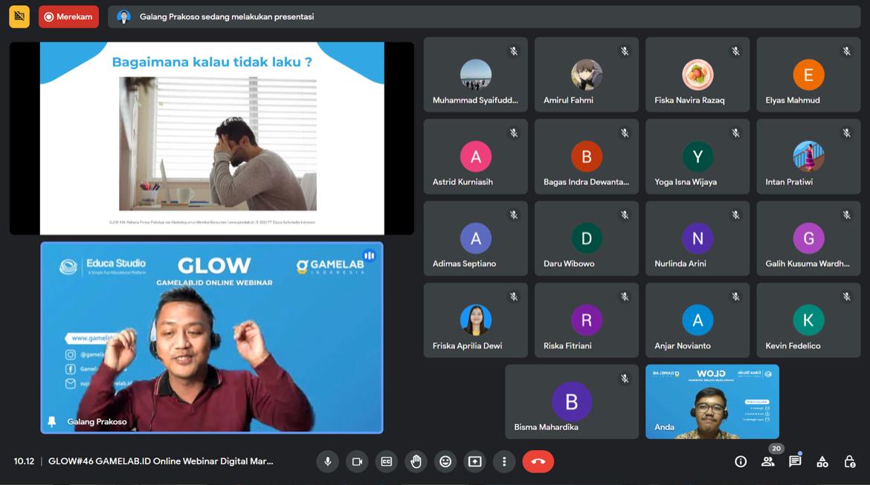Select your own video tile labeled Anda
The height and width of the screenshot is (485, 870).
pos(712,402)
